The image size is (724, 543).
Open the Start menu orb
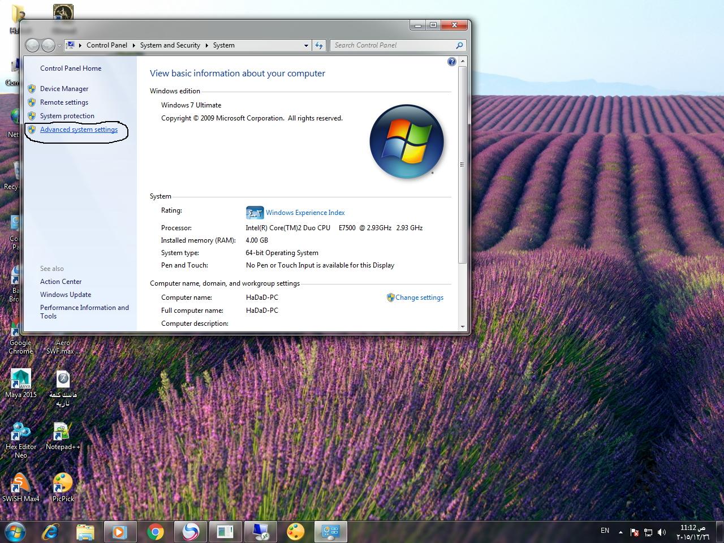(15, 532)
